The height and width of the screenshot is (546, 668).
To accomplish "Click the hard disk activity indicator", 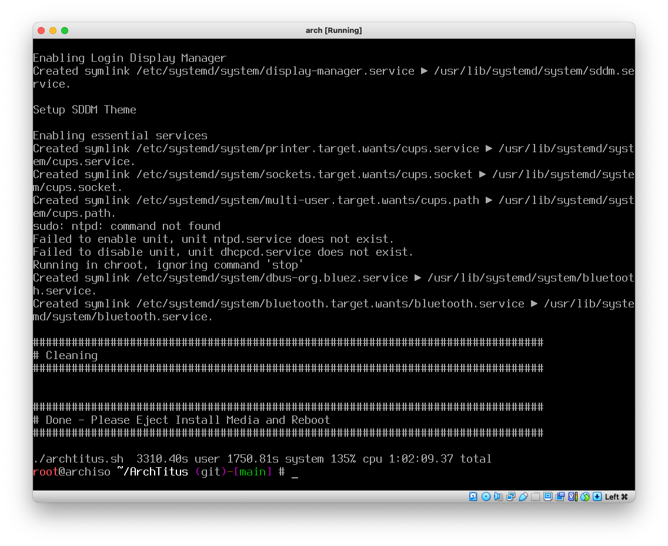I will [x=473, y=497].
